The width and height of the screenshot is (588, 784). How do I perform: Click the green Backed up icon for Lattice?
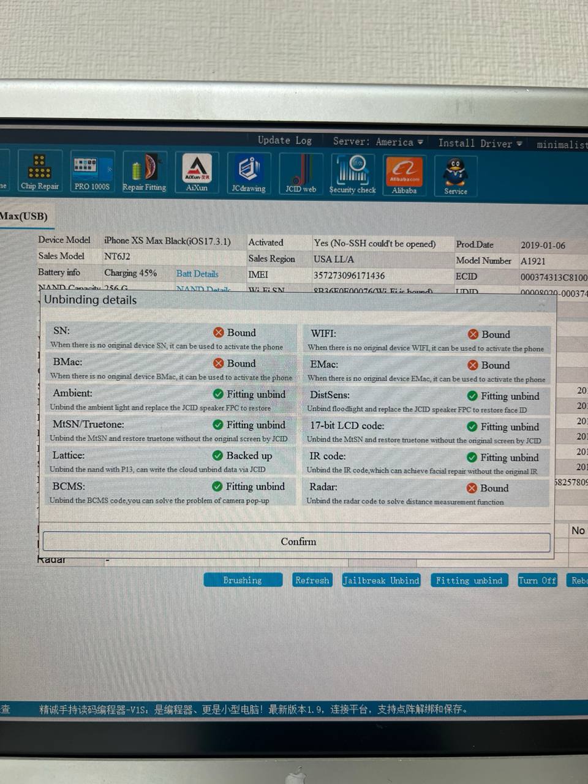pos(217,455)
